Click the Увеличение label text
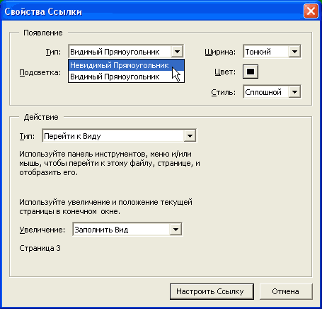The height and width of the screenshot is (309, 322). (42, 230)
